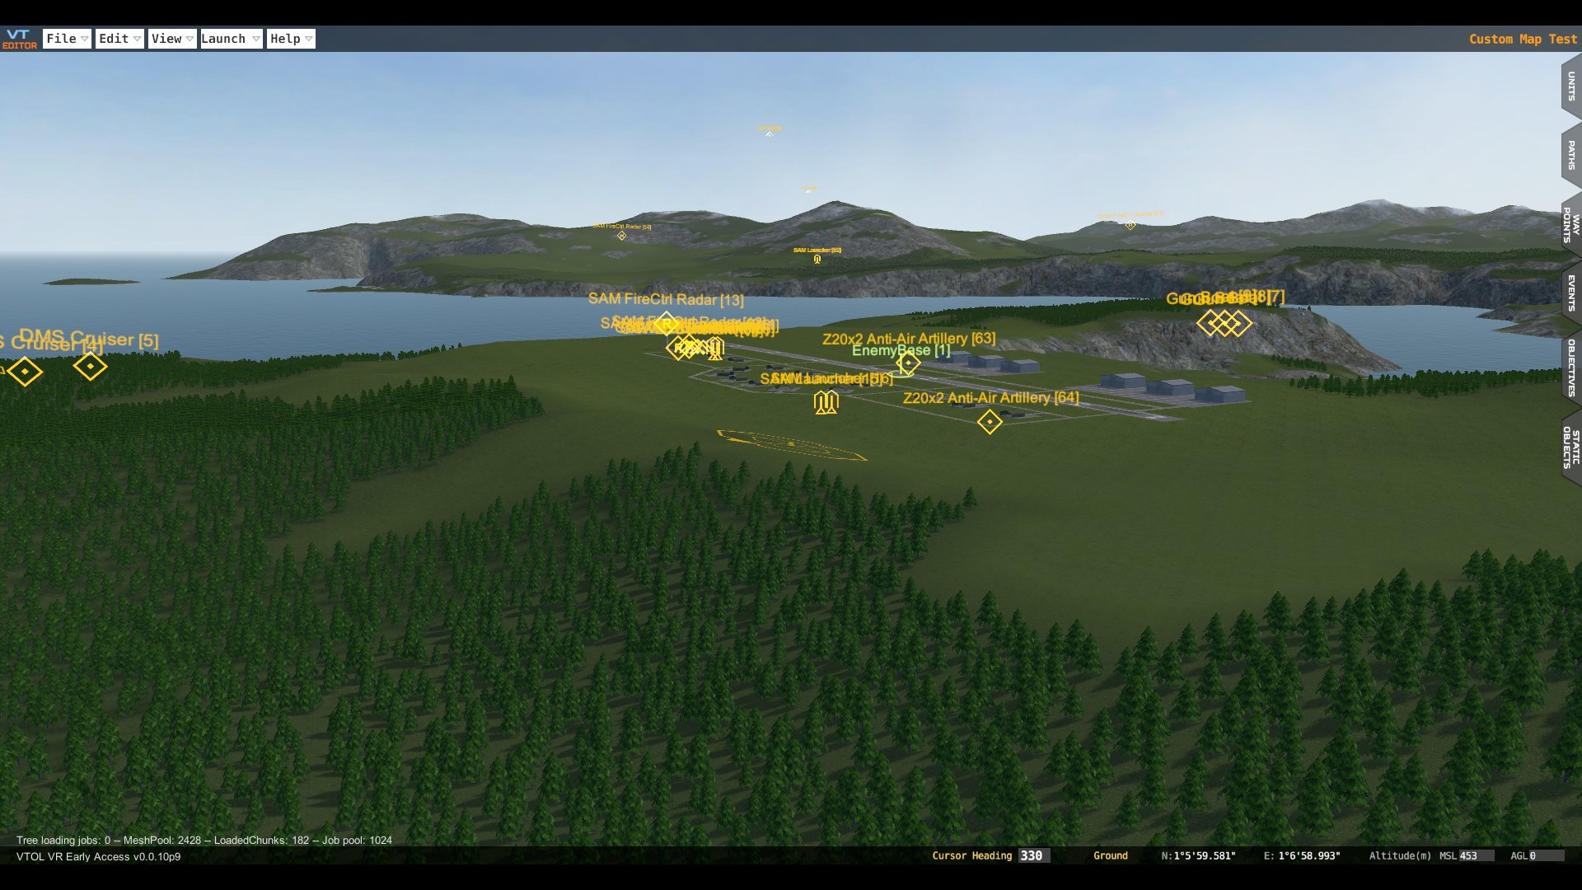Image resolution: width=1582 pixels, height=890 pixels.
Task: Open the Waypoints side panel
Action: click(1570, 224)
